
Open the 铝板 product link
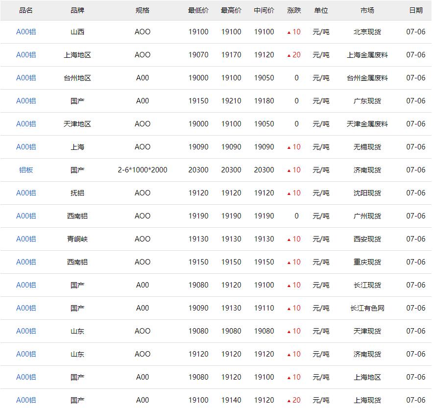click(x=26, y=170)
